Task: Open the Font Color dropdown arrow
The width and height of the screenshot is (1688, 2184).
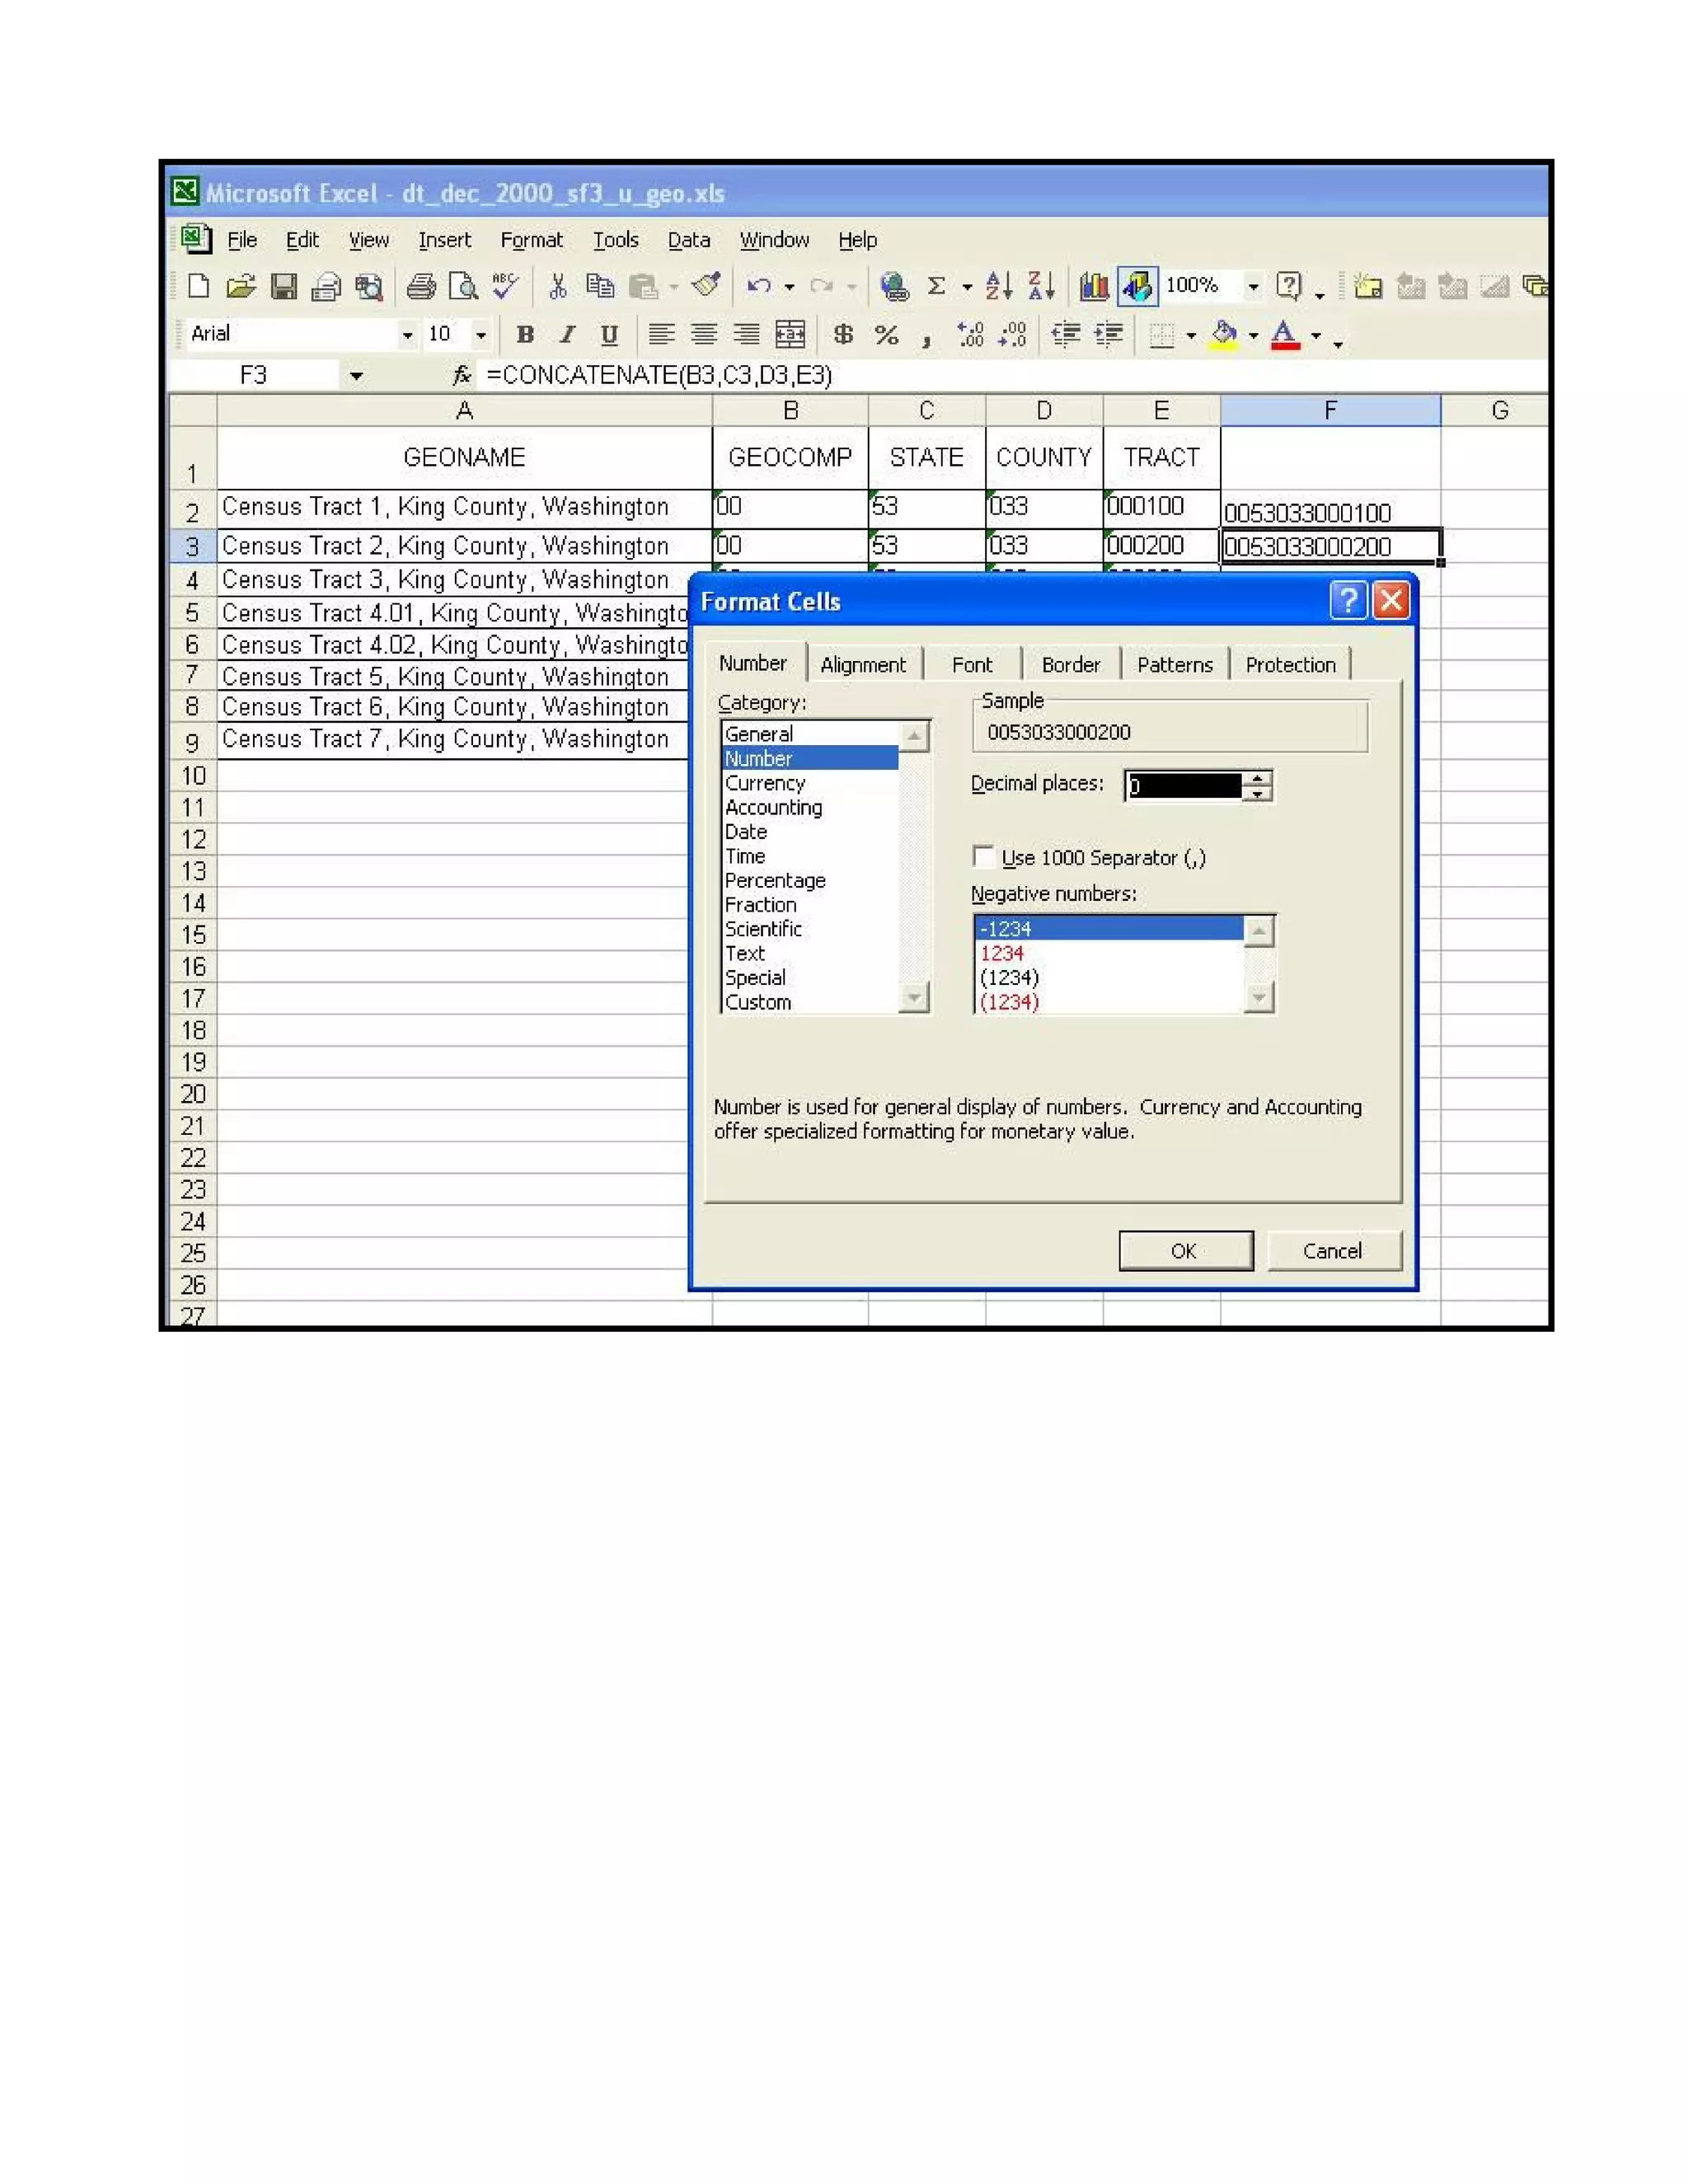Action: 1316,336
